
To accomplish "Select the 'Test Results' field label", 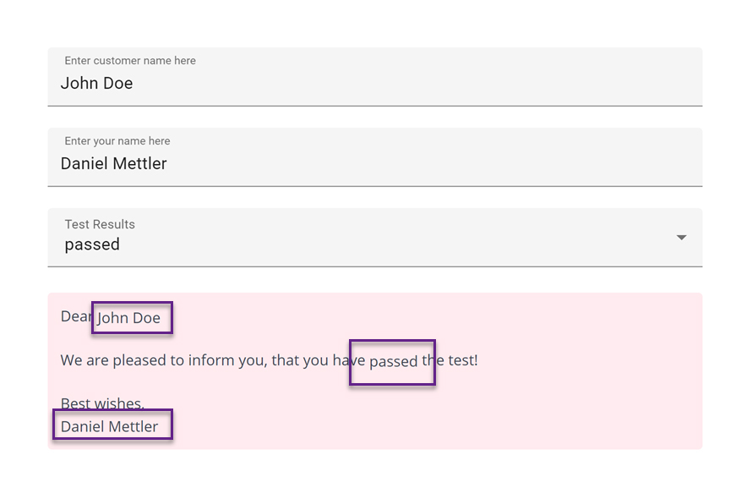I will [100, 224].
